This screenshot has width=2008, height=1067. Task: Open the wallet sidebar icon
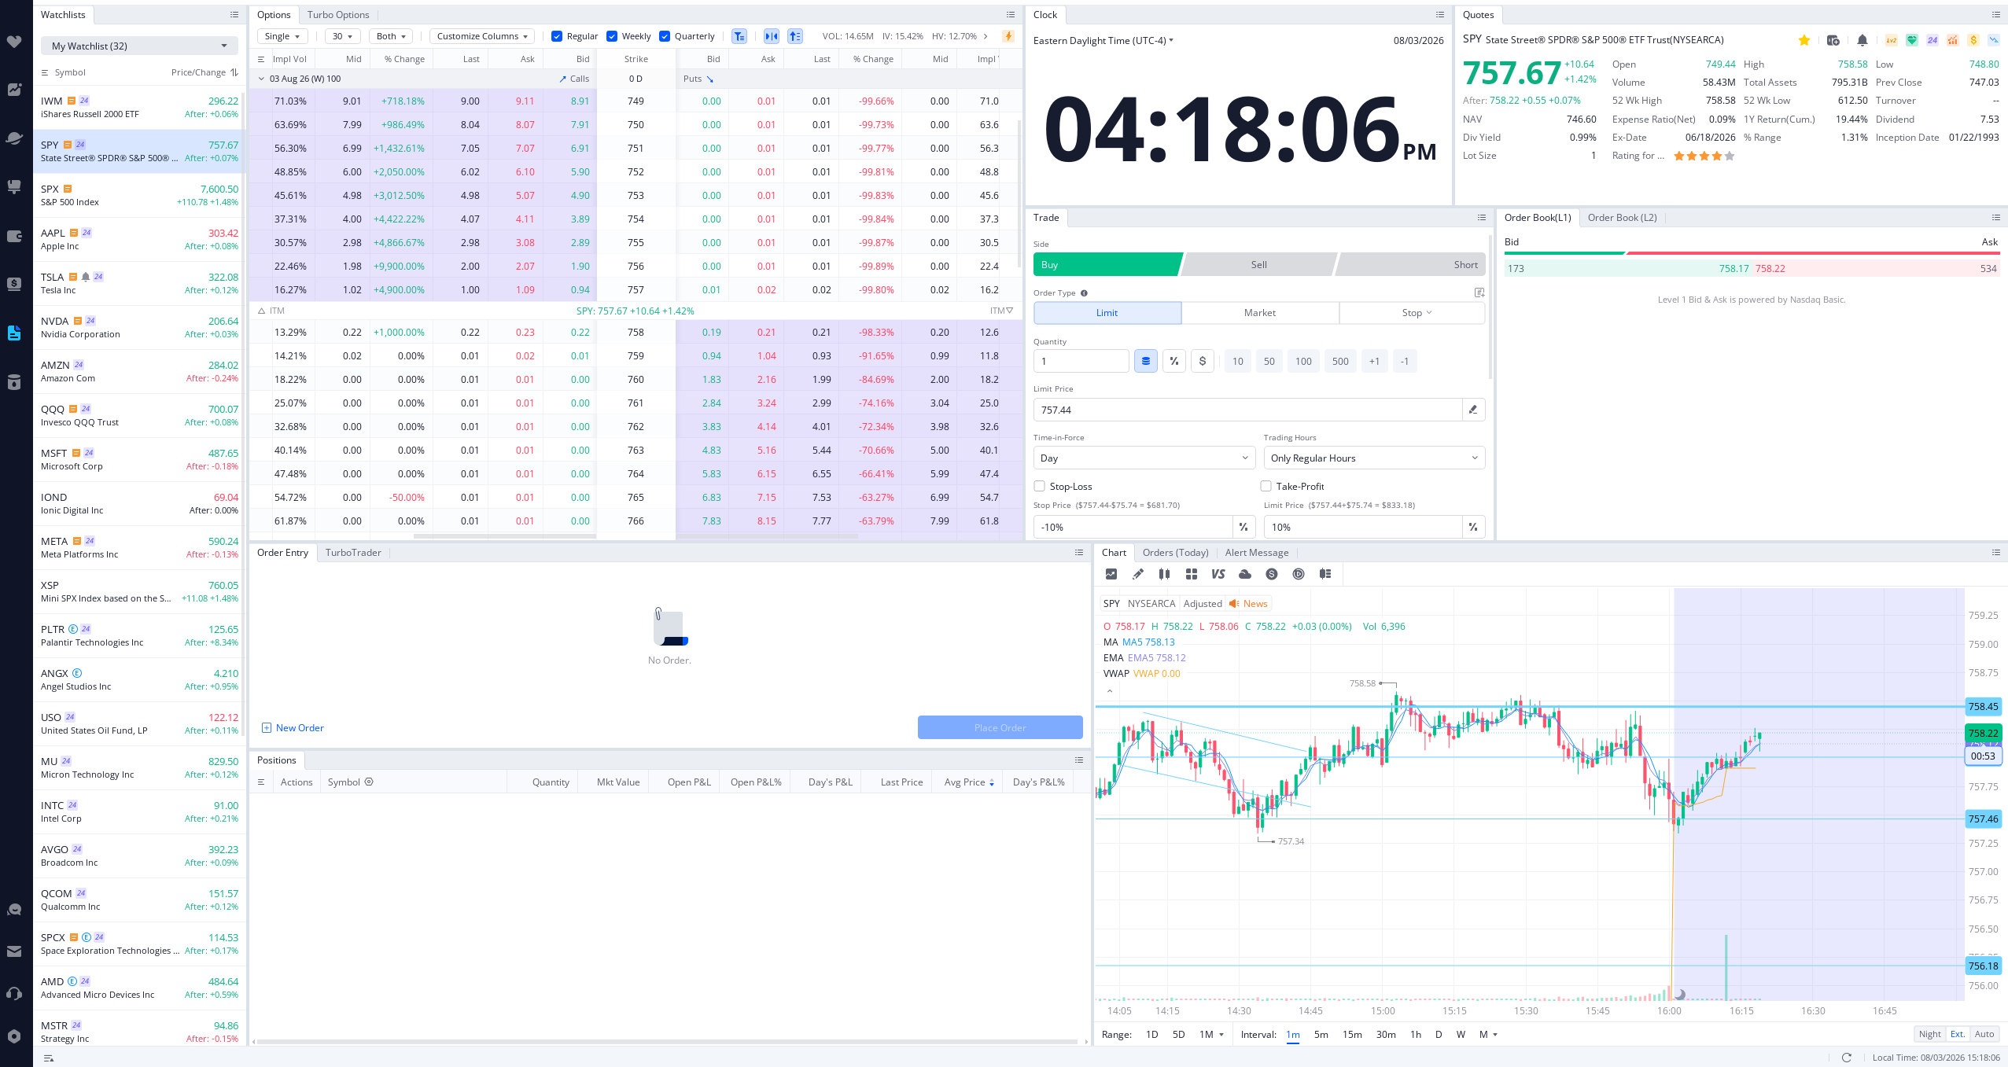click(x=14, y=236)
